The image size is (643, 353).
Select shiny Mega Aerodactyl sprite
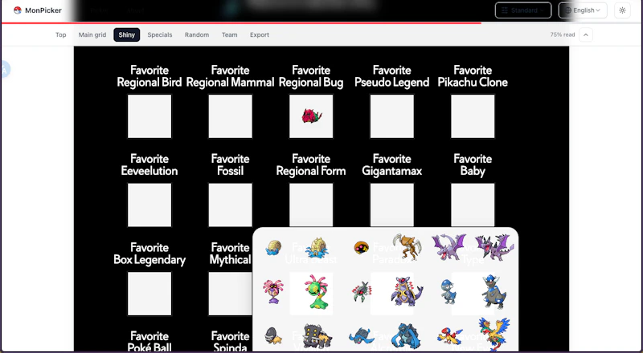(494, 247)
